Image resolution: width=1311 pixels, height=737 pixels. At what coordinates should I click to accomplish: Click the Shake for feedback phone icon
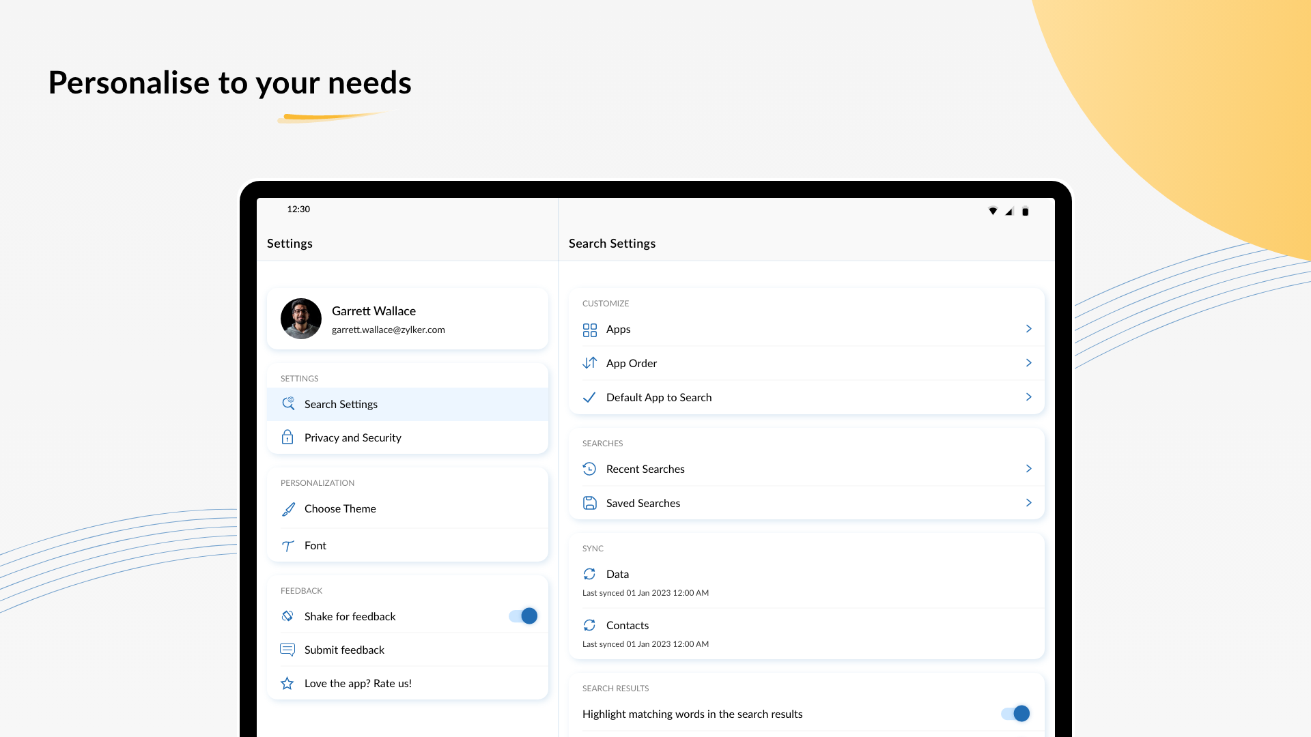(287, 616)
